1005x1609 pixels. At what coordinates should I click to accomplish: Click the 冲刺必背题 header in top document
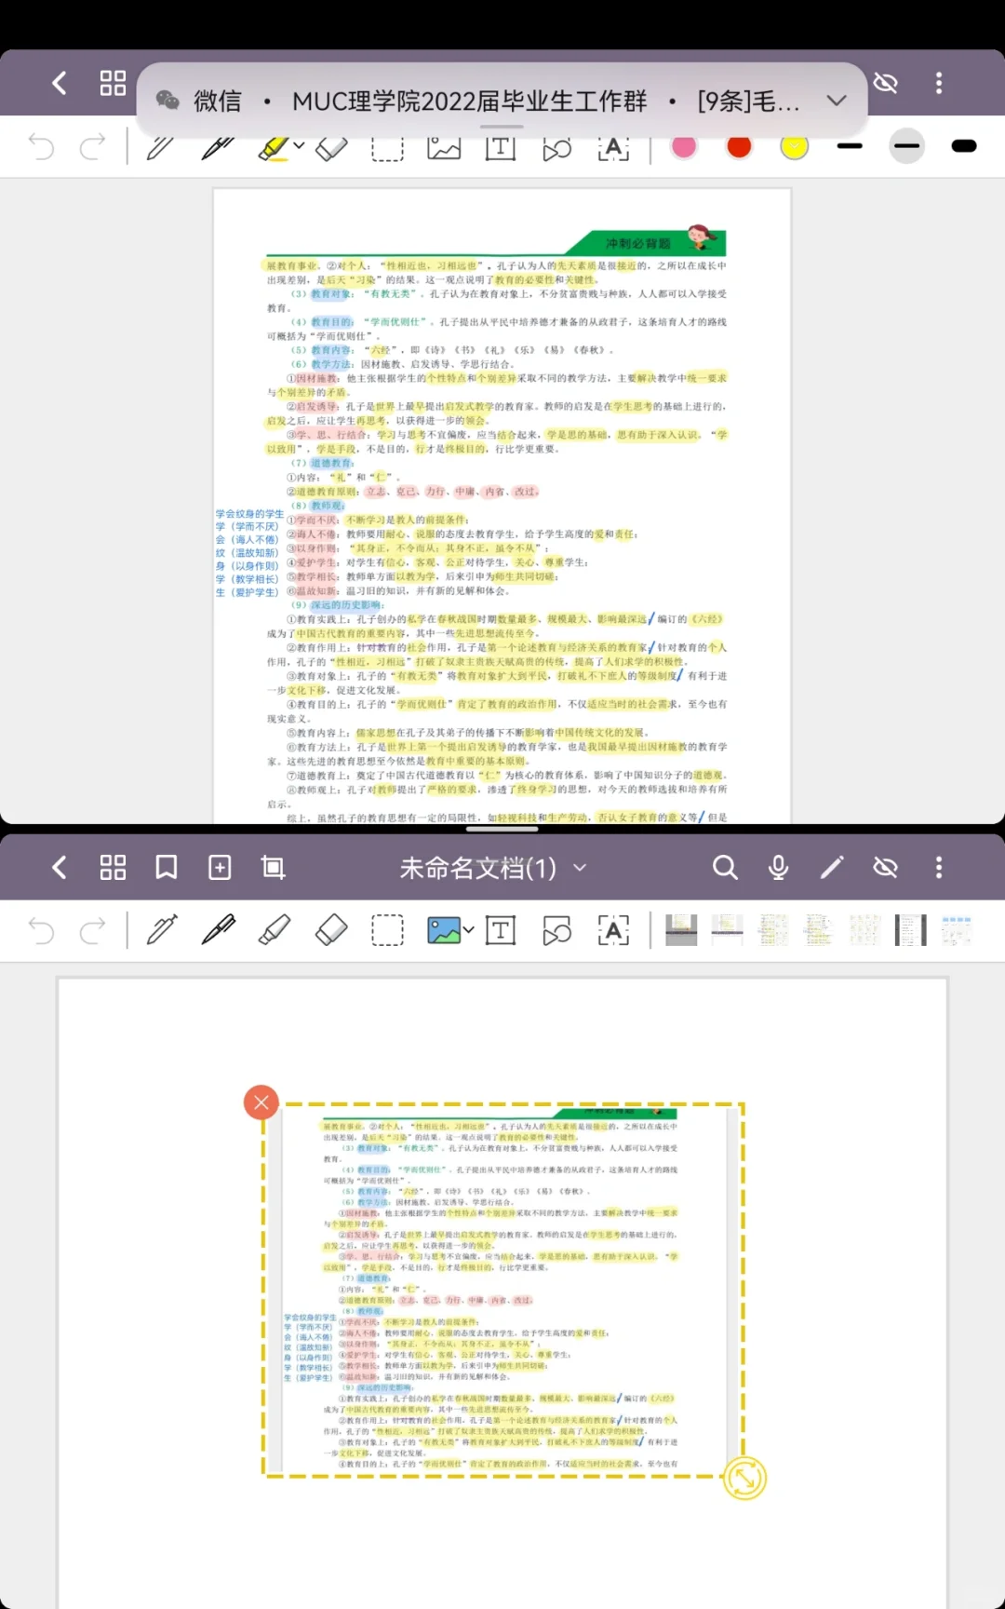point(638,243)
